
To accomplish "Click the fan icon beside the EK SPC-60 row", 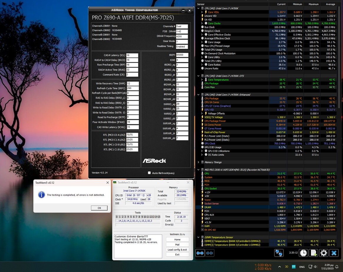I will (202, 230).
